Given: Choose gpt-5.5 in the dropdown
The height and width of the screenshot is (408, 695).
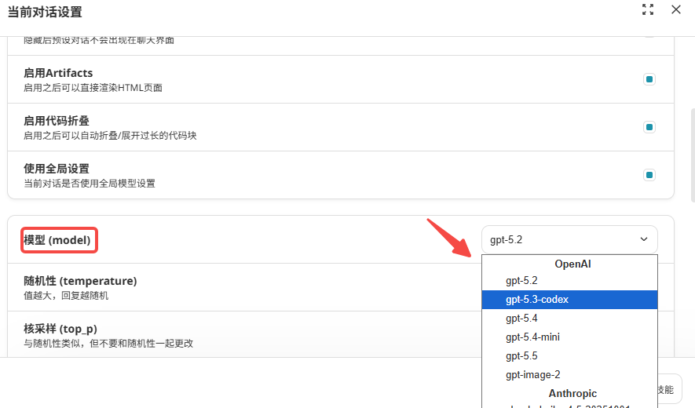Looking at the screenshot, I should pos(569,356).
